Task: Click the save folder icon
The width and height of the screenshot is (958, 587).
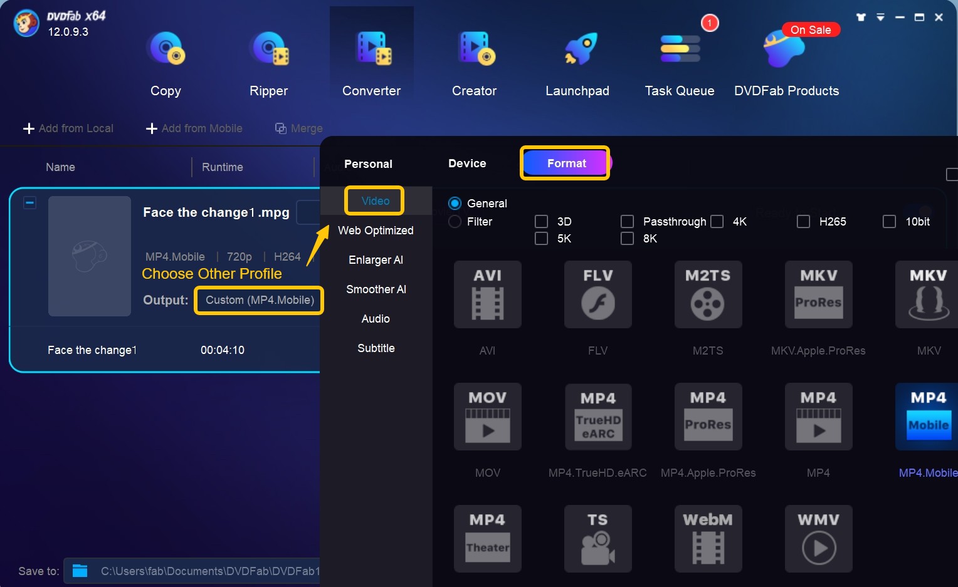Action: tap(80, 571)
